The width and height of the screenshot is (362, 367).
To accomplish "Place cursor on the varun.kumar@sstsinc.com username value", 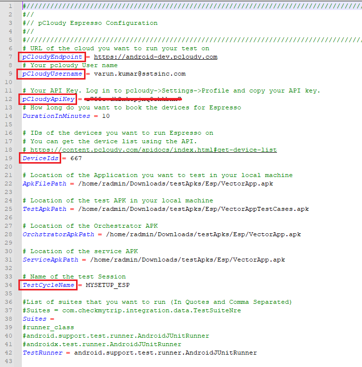I will tap(140, 74).
